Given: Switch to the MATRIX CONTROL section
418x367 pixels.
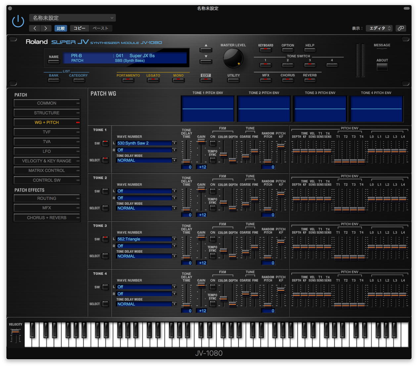Looking at the screenshot, I should click(x=47, y=170).
